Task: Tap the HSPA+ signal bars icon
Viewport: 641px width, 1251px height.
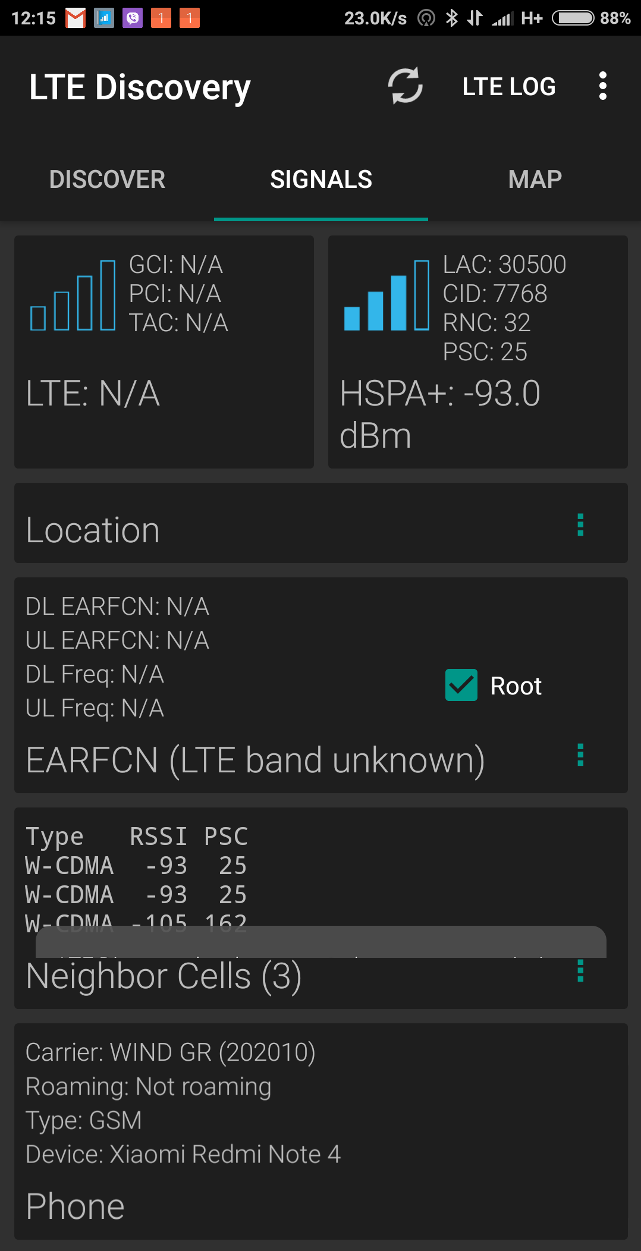Action: [x=387, y=296]
